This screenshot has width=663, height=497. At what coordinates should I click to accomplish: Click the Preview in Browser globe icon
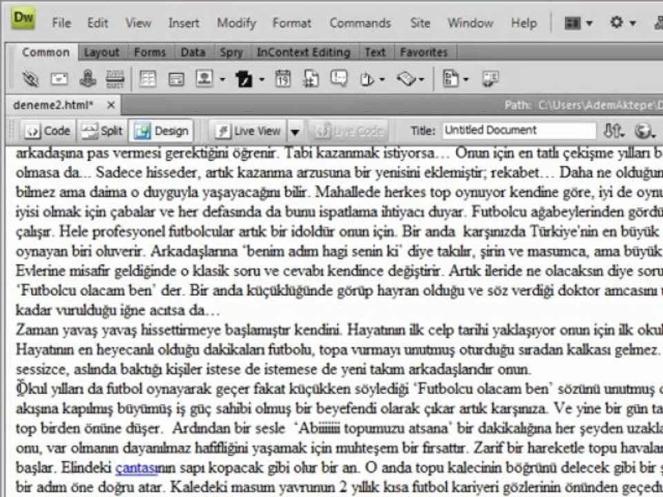tap(644, 131)
